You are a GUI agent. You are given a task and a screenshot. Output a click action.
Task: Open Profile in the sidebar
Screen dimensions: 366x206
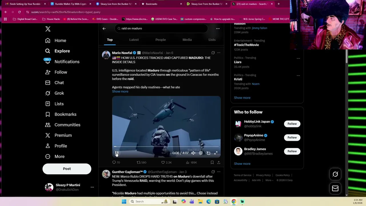pos(56,146)
